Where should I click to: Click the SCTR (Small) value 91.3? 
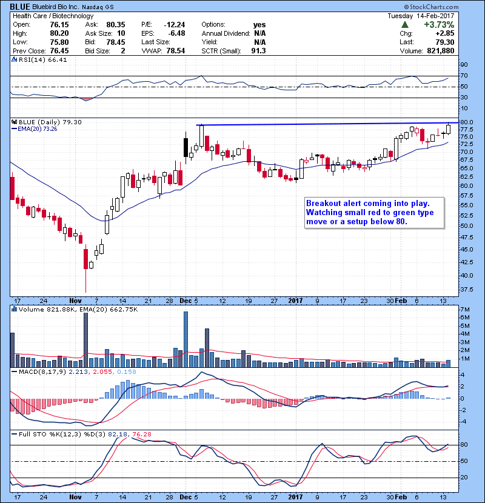[258, 51]
